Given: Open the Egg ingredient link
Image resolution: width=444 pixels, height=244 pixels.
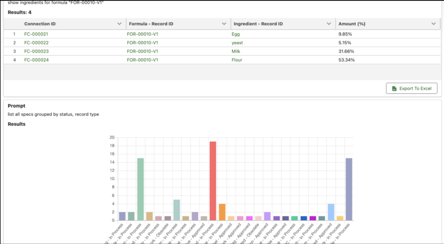Looking at the screenshot, I should (x=235, y=34).
